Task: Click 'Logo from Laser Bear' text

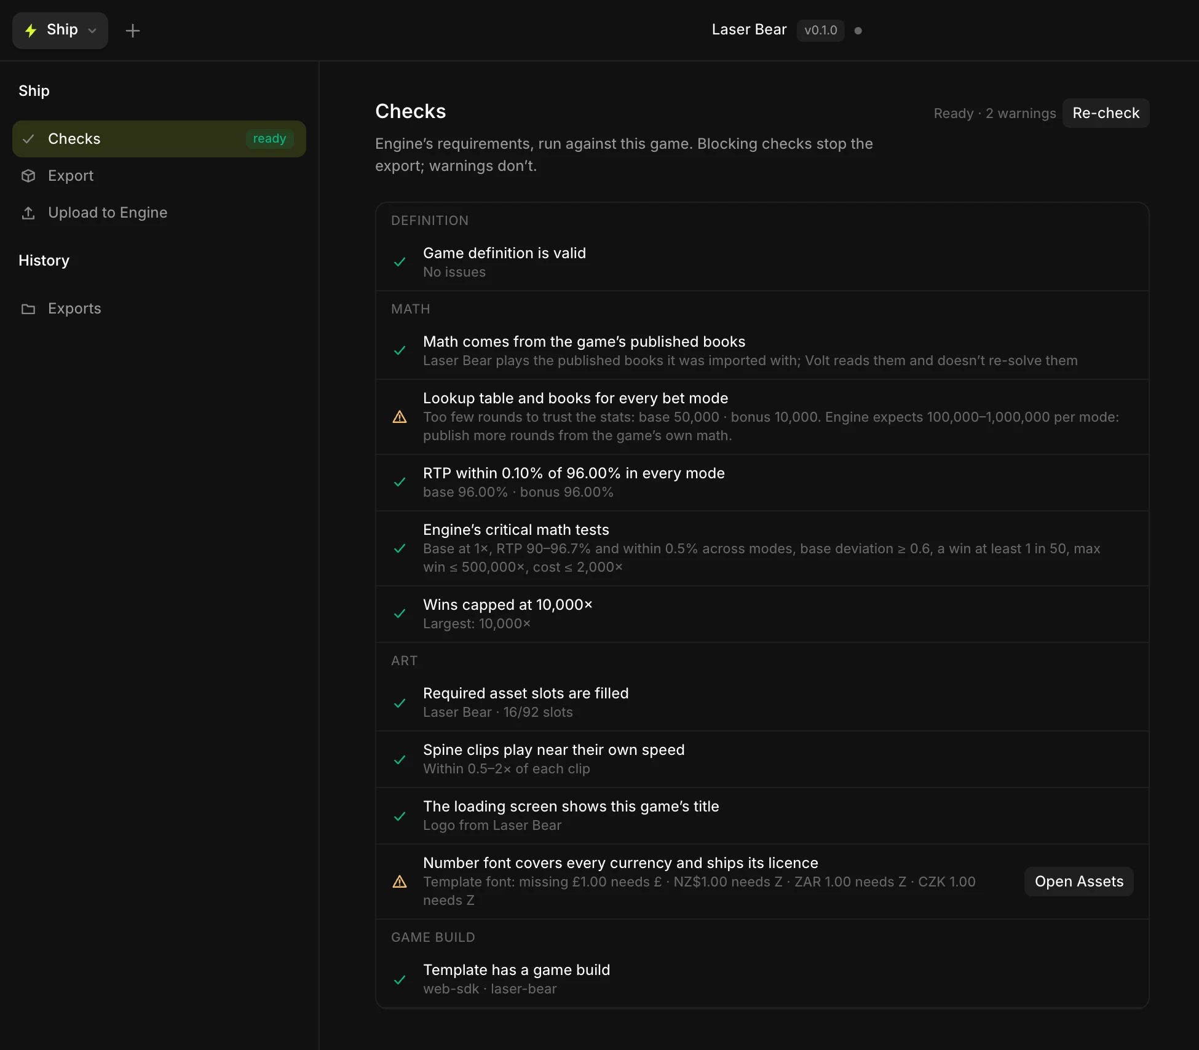Action: 492,826
